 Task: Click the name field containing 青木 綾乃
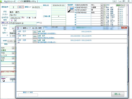pyautogui.click(x=23, y=12)
